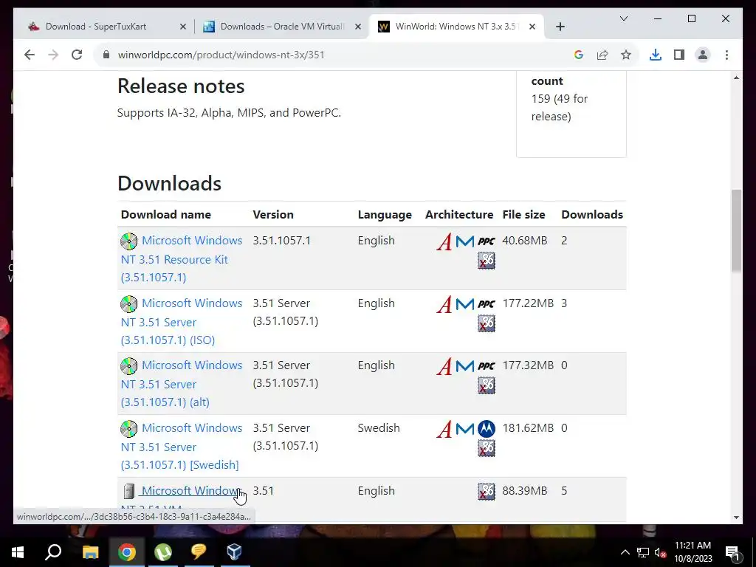Viewport: 756px width, 567px height.
Task: Click the Alpha architecture icon in Resource Kit row
Action: (444, 241)
